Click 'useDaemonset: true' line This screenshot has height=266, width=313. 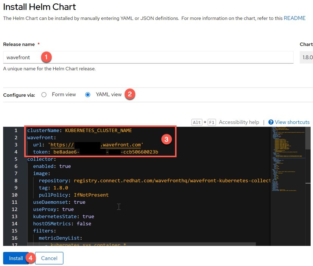(59, 203)
